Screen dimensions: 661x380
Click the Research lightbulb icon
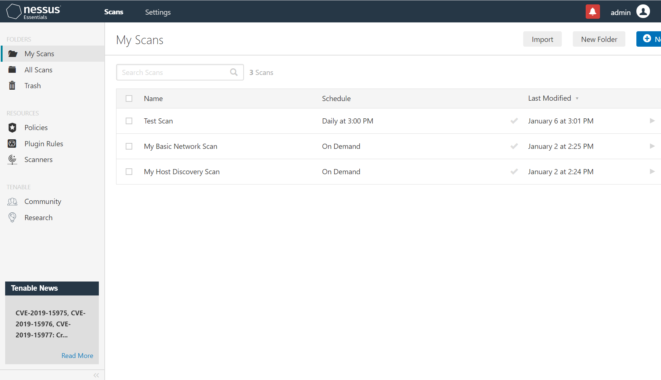pos(12,218)
